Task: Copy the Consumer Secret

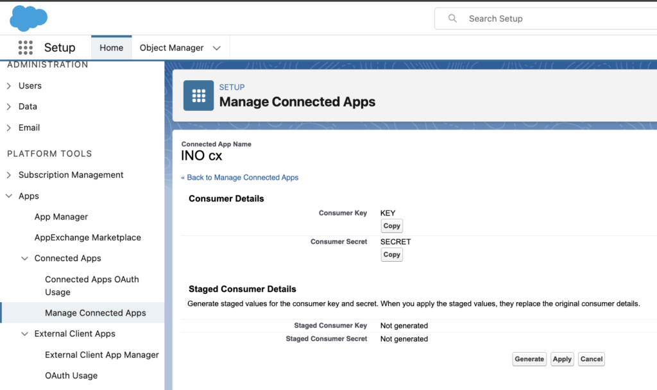Action: (x=391, y=255)
